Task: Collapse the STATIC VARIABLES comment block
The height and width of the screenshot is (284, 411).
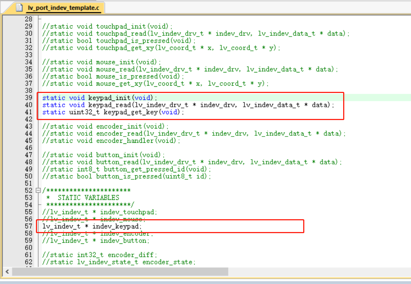Action: [38, 191]
